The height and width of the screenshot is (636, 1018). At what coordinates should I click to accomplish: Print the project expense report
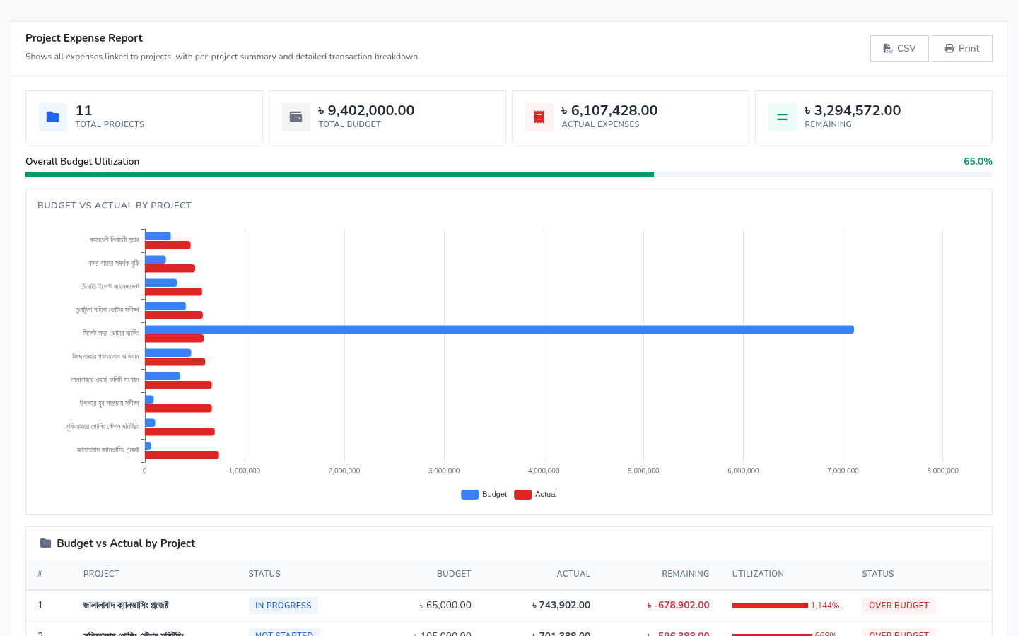pyautogui.click(x=962, y=49)
